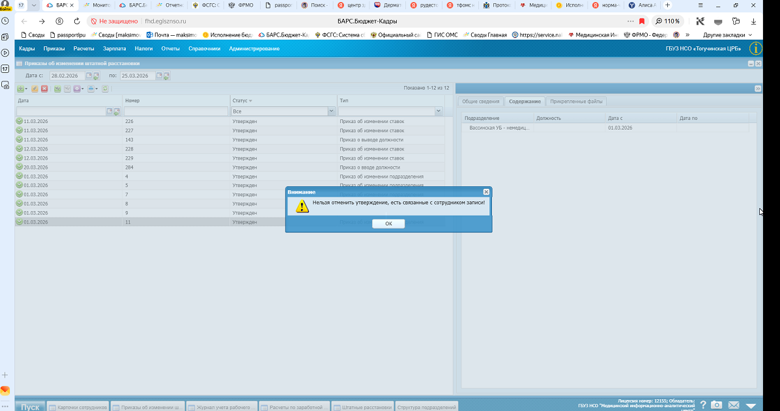This screenshot has height=411, width=780.
Task: Click the 'Дата с' input with 28.02.2026
Action: (x=67, y=76)
